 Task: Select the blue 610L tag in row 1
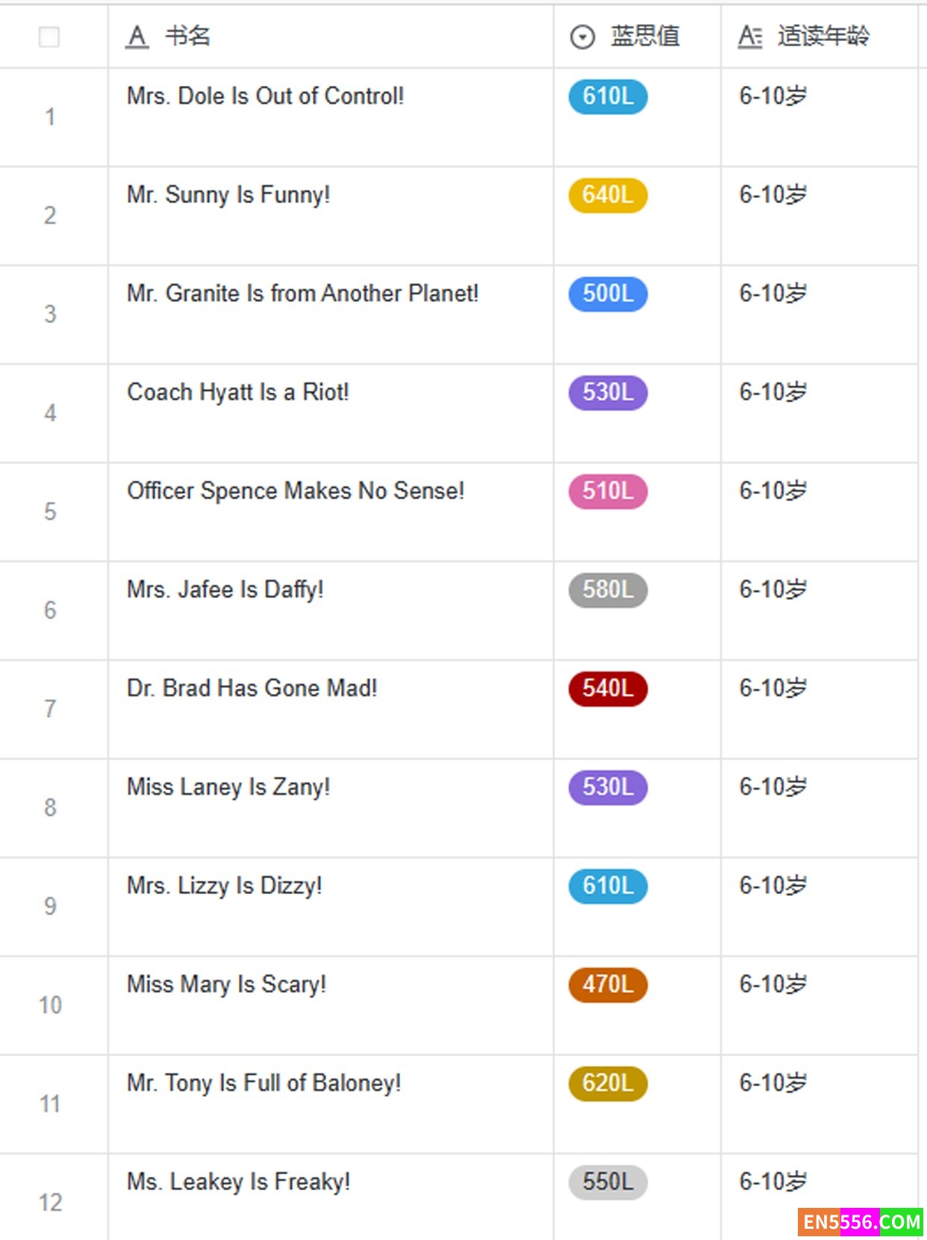(x=608, y=96)
